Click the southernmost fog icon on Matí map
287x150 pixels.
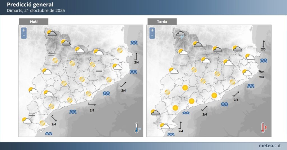[32, 114]
